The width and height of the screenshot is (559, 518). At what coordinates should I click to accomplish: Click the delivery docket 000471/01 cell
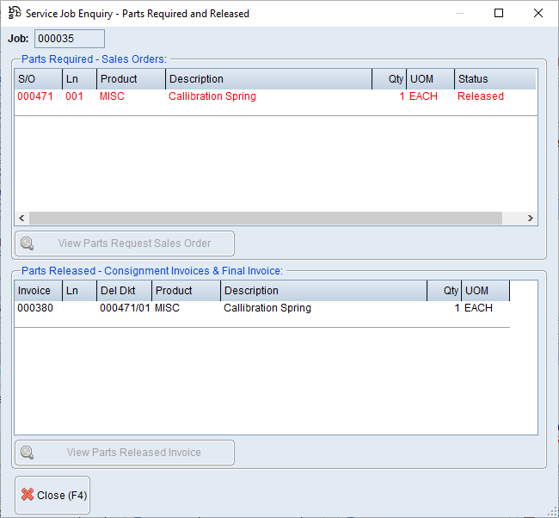pyautogui.click(x=124, y=308)
